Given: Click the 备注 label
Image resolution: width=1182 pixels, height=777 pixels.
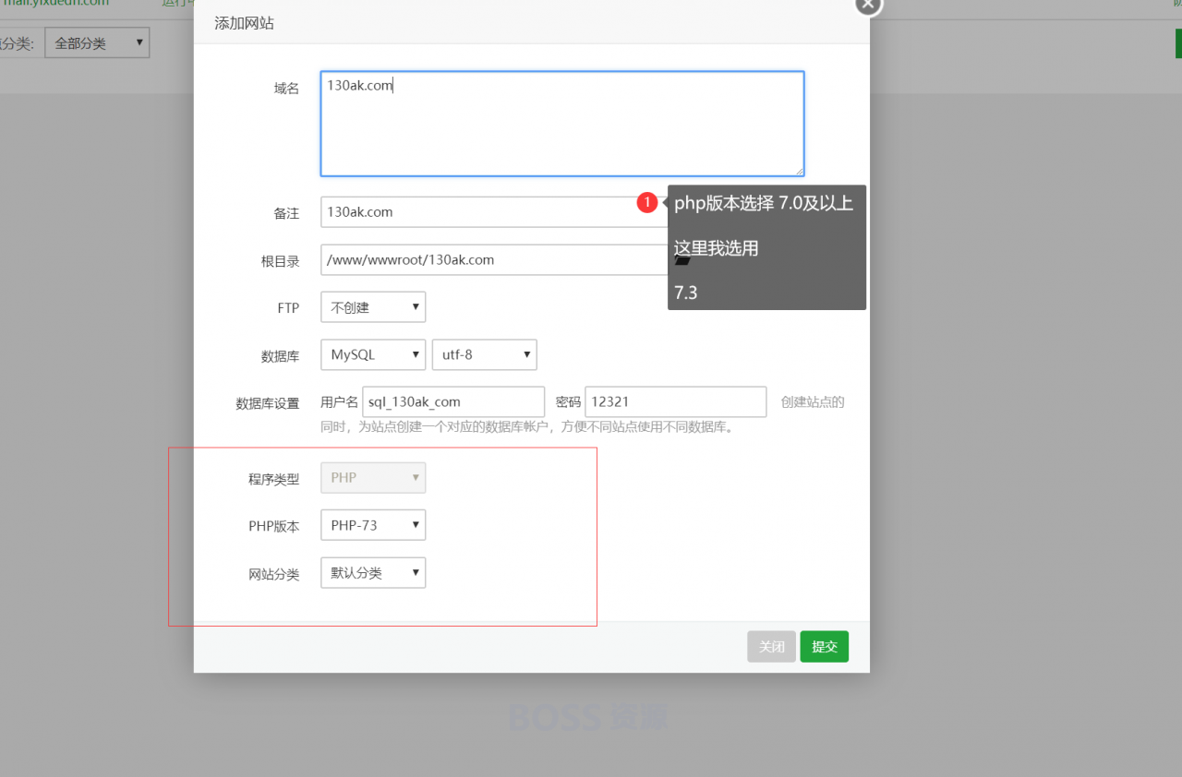Looking at the screenshot, I should [x=286, y=213].
